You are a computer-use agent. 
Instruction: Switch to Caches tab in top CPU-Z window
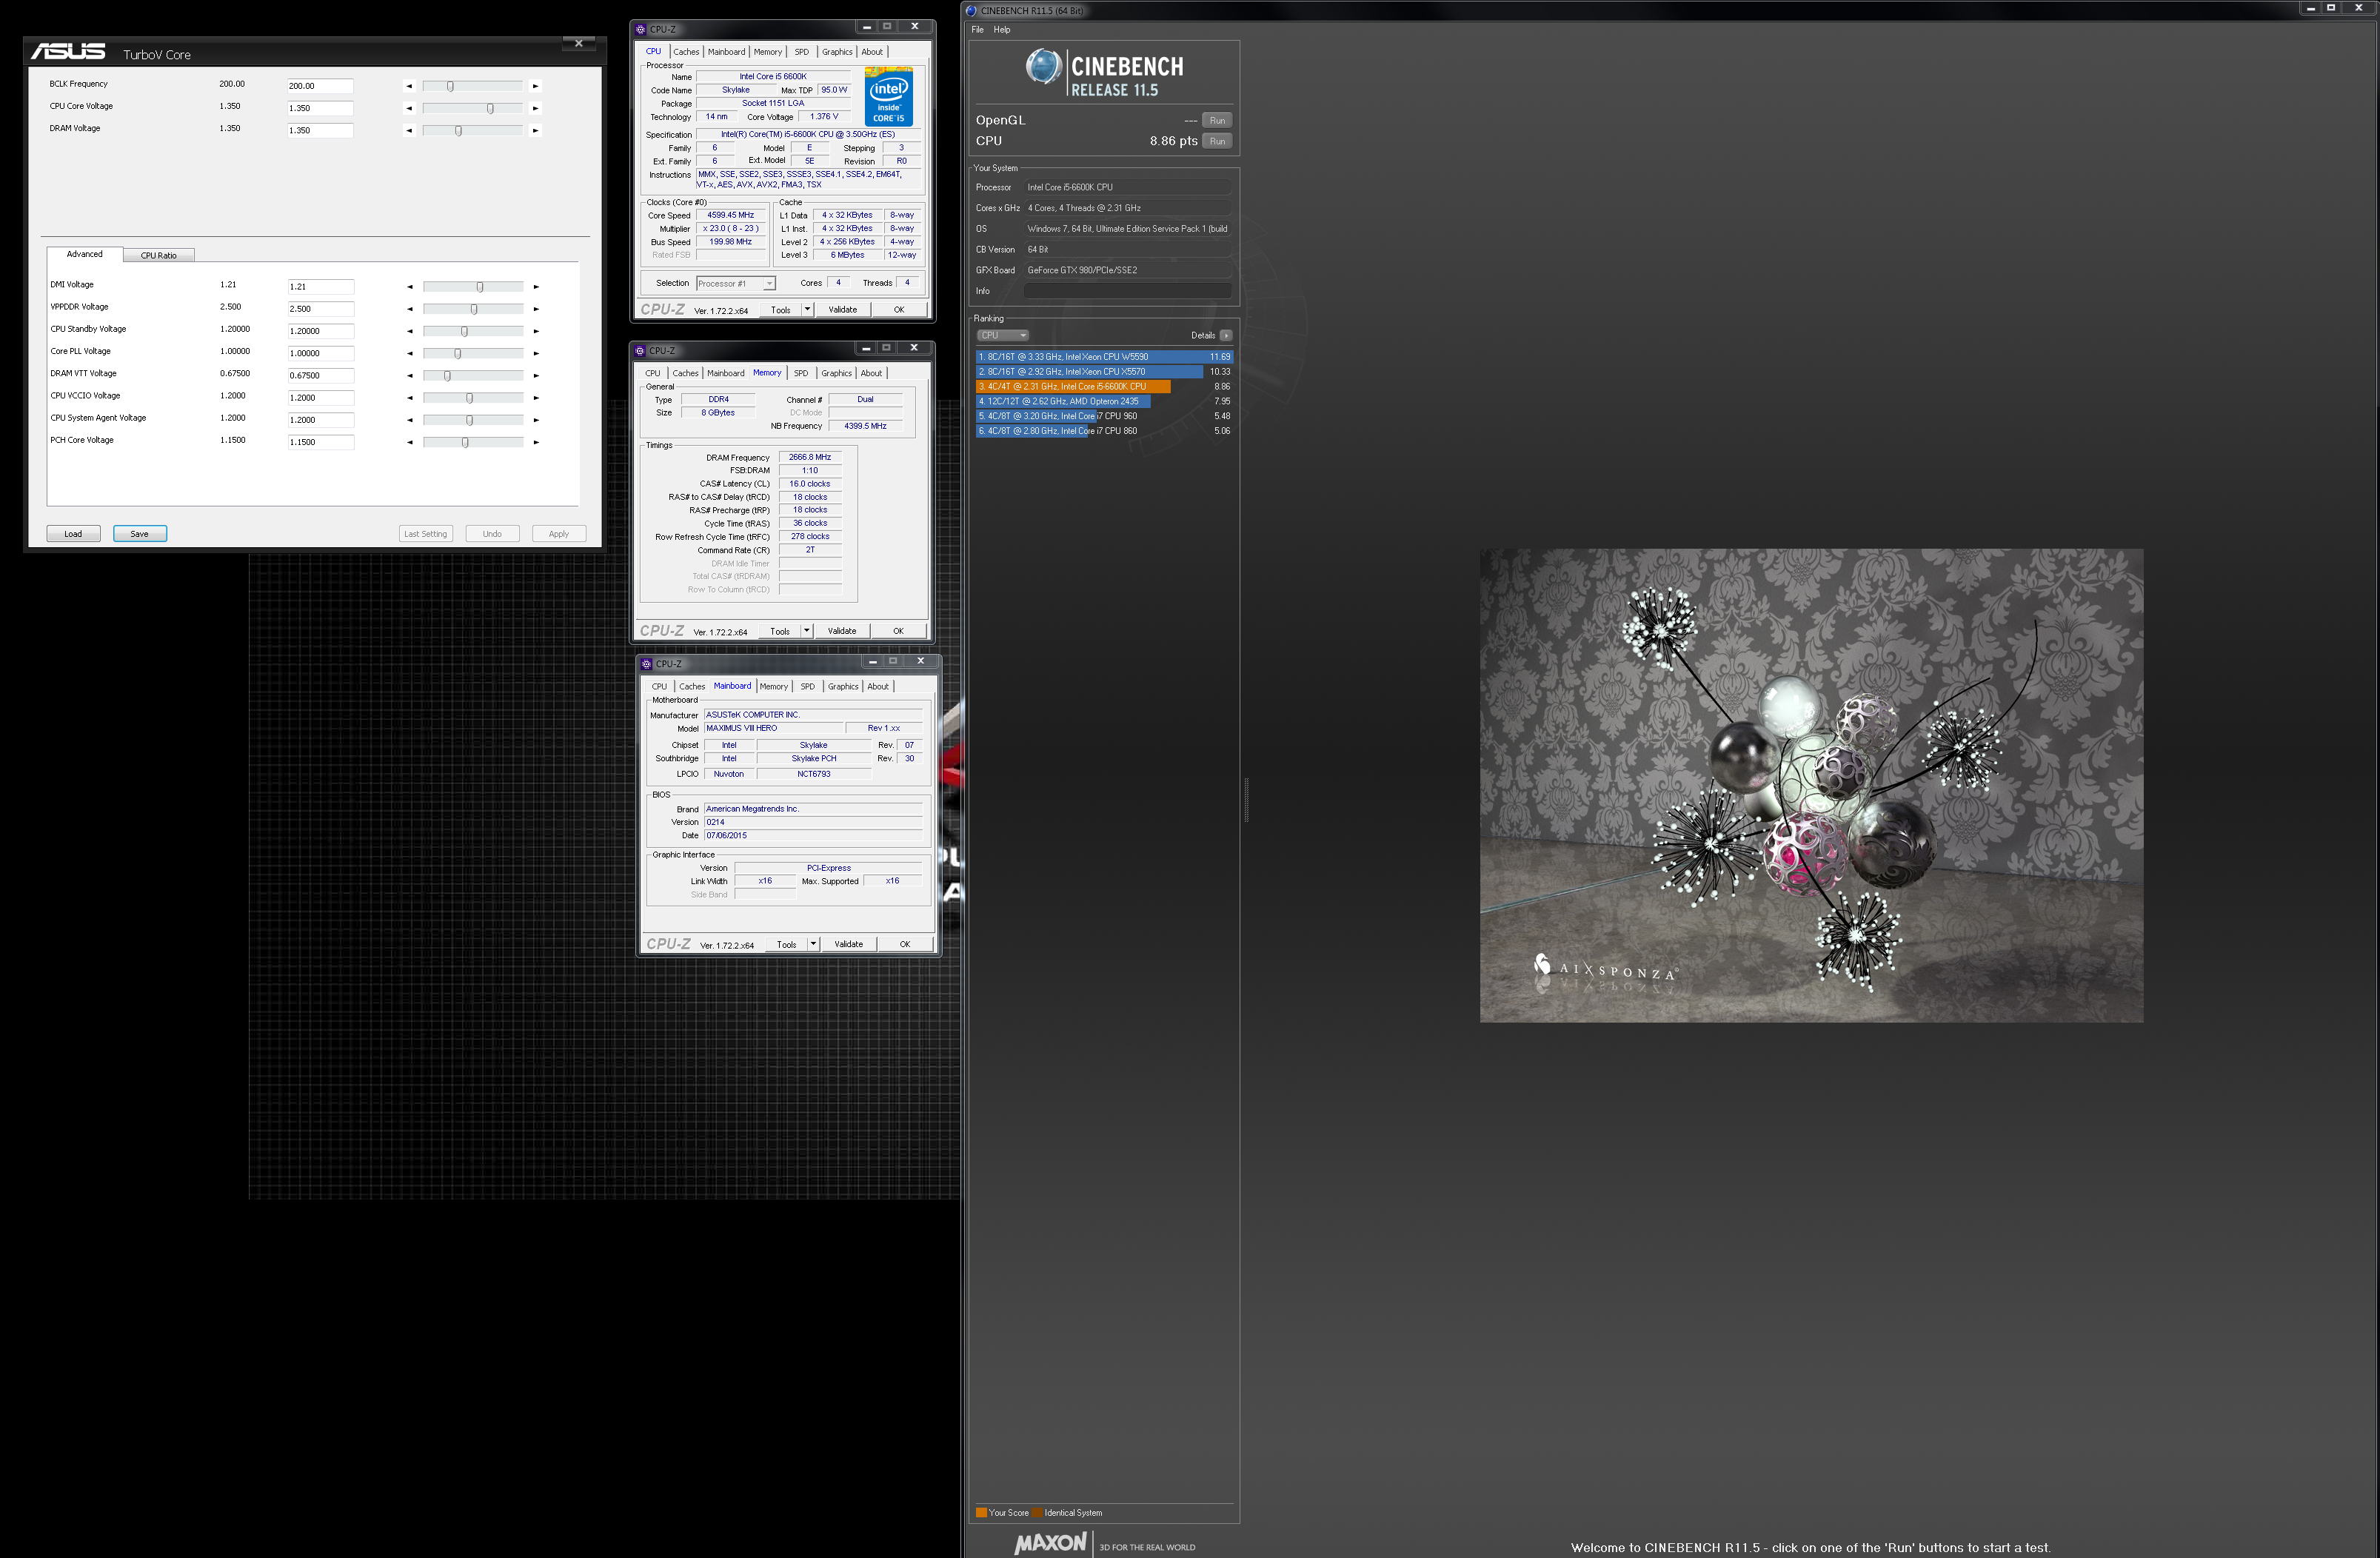[686, 52]
